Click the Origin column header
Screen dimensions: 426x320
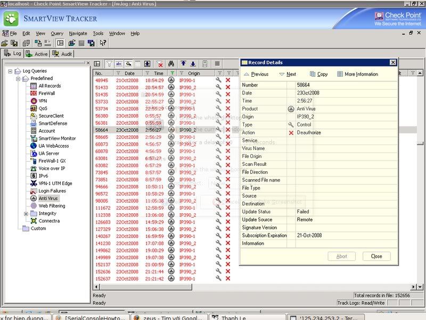(x=196, y=73)
